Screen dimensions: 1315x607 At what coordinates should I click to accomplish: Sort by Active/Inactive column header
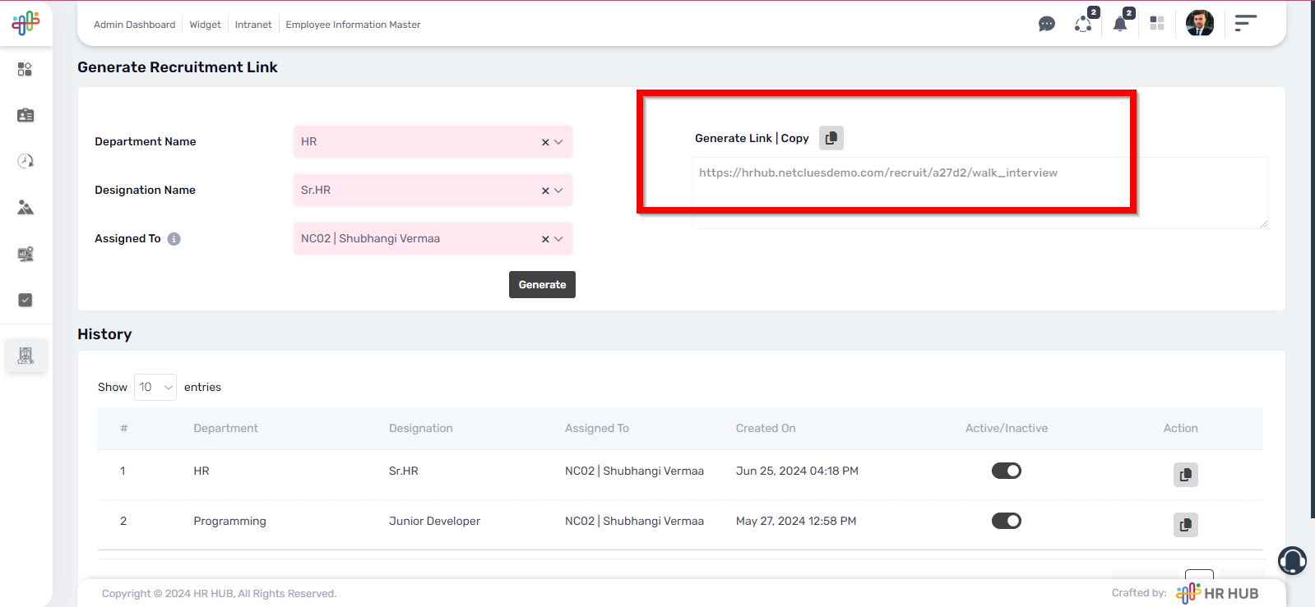pyautogui.click(x=1007, y=428)
